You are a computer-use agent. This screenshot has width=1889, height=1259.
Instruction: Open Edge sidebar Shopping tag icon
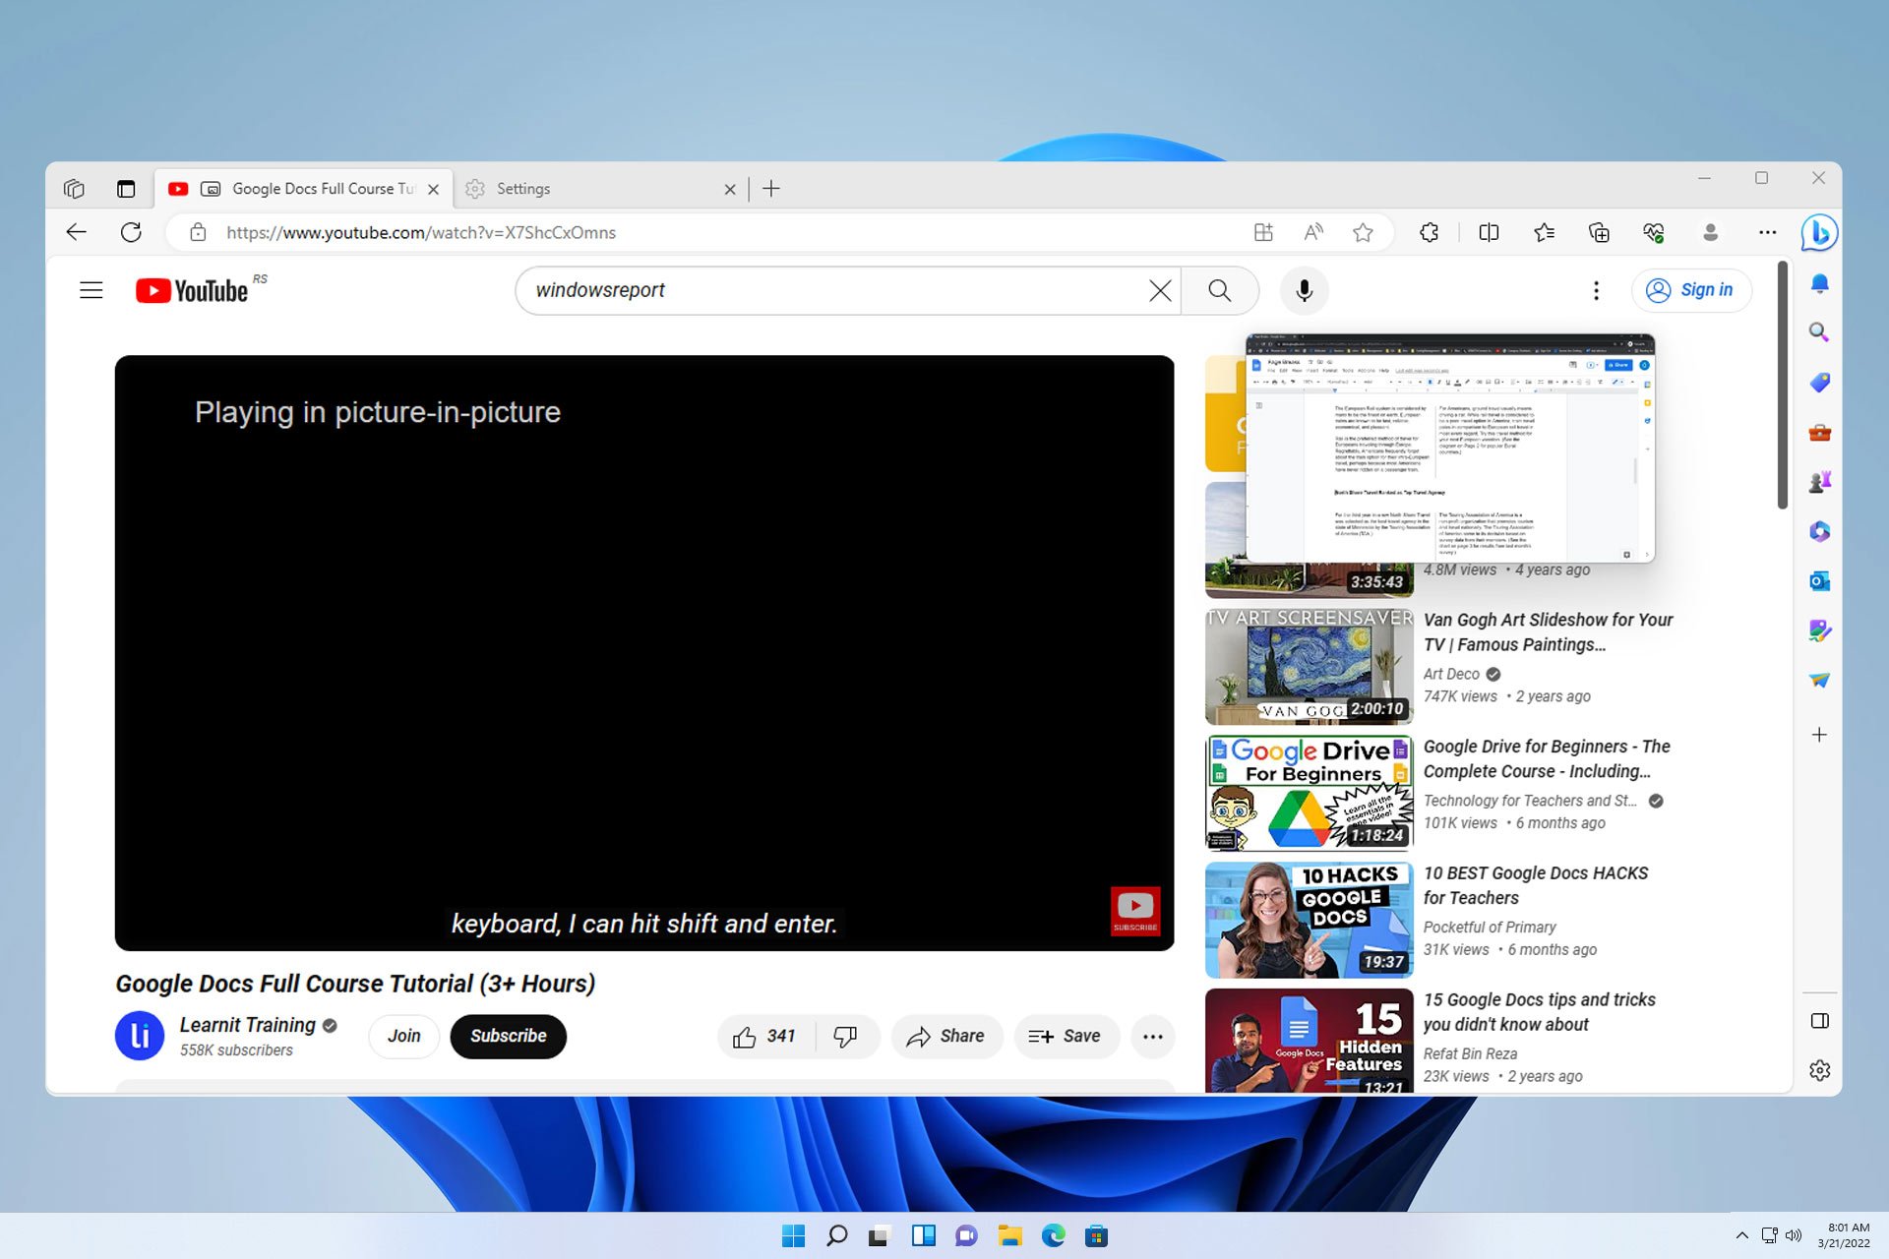[1820, 383]
